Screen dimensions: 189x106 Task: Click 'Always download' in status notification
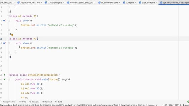click(110, 105)
